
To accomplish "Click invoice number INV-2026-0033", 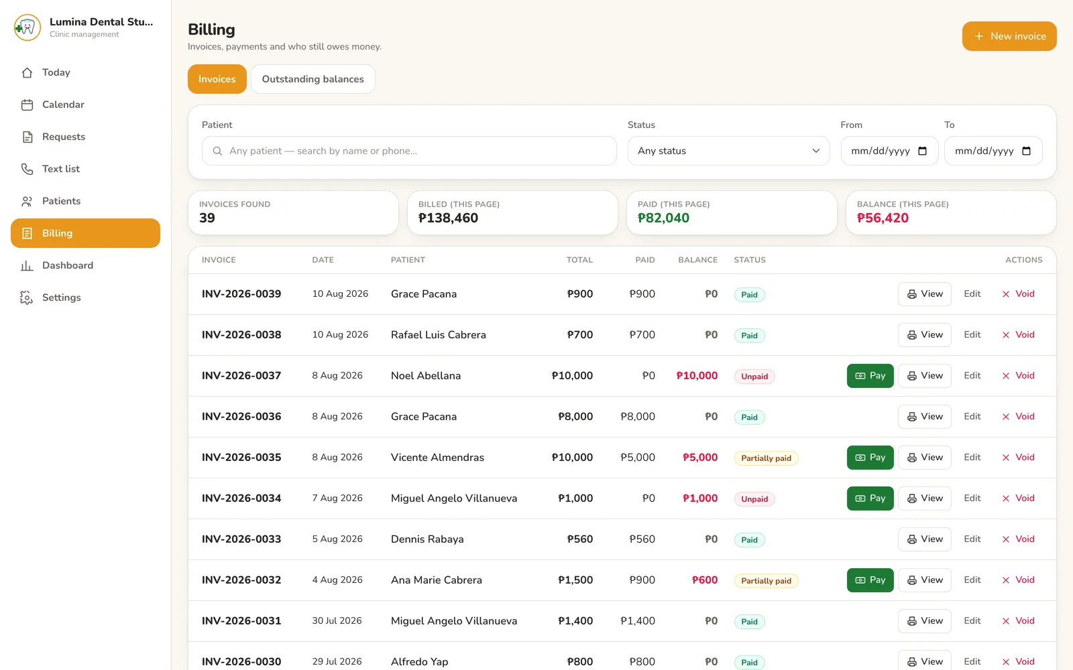I will pyautogui.click(x=241, y=539).
